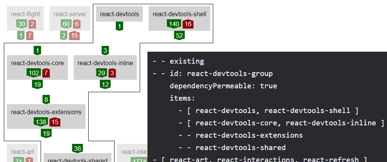Select the react-devtools-core node
Screen dimensions: 387x162
(x=37, y=67)
